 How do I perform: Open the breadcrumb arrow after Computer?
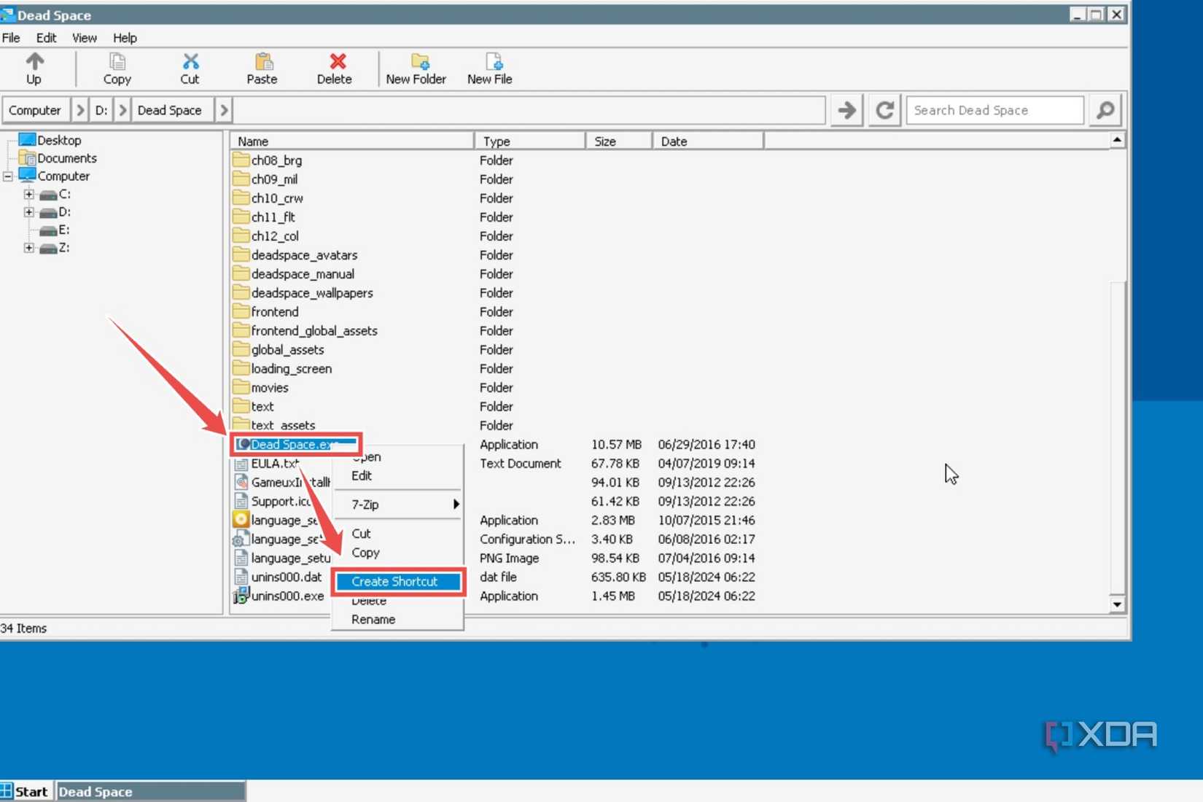click(80, 110)
